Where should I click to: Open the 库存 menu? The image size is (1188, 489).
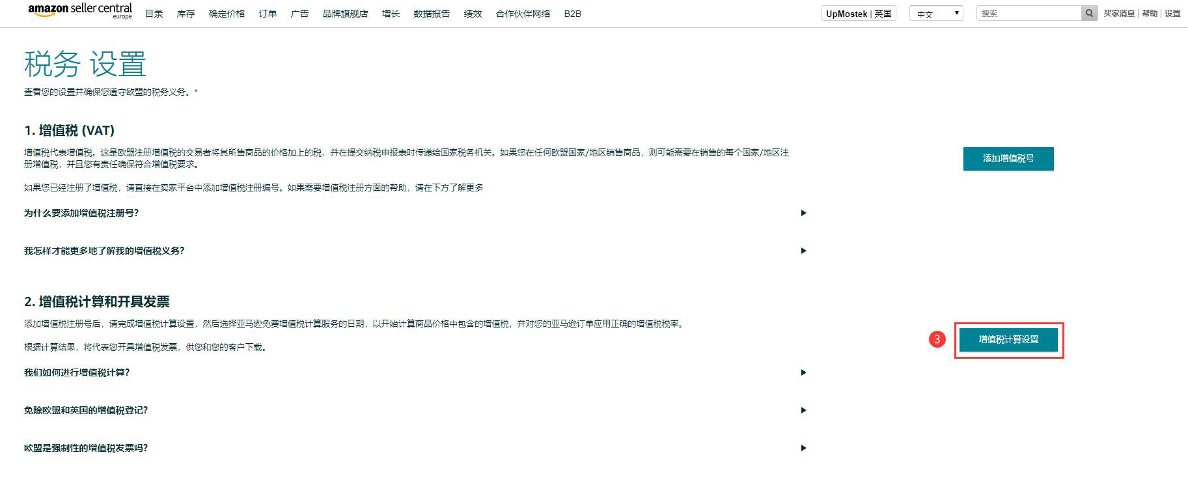[186, 14]
